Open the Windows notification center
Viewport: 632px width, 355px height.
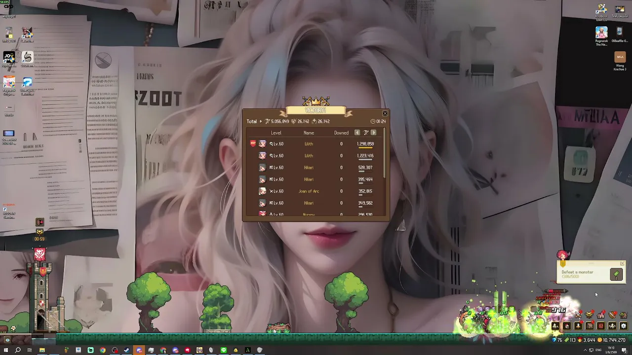(x=624, y=350)
